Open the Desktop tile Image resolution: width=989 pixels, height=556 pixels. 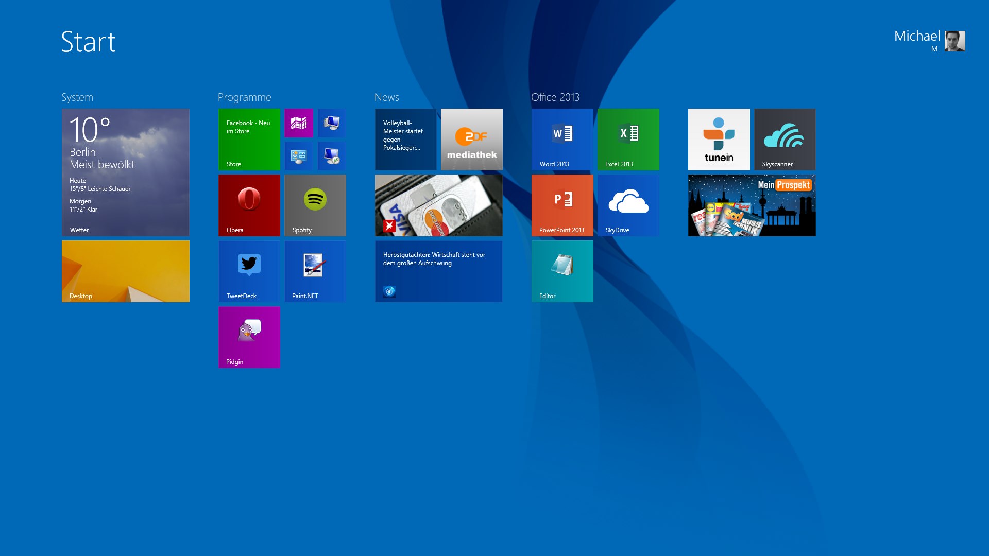point(126,271)
